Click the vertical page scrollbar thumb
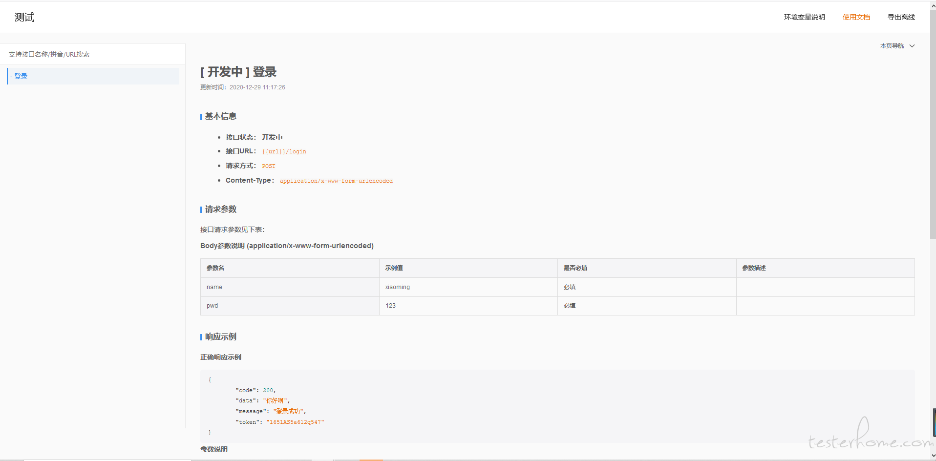936x461 pixels. [933, 124]
